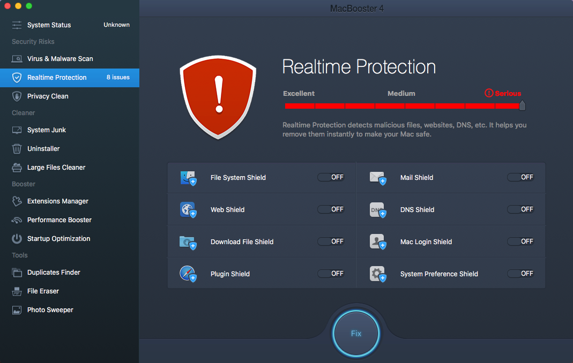573x363 pixels.
Task: Enable System Preference Shield switch
Action: 520,274
